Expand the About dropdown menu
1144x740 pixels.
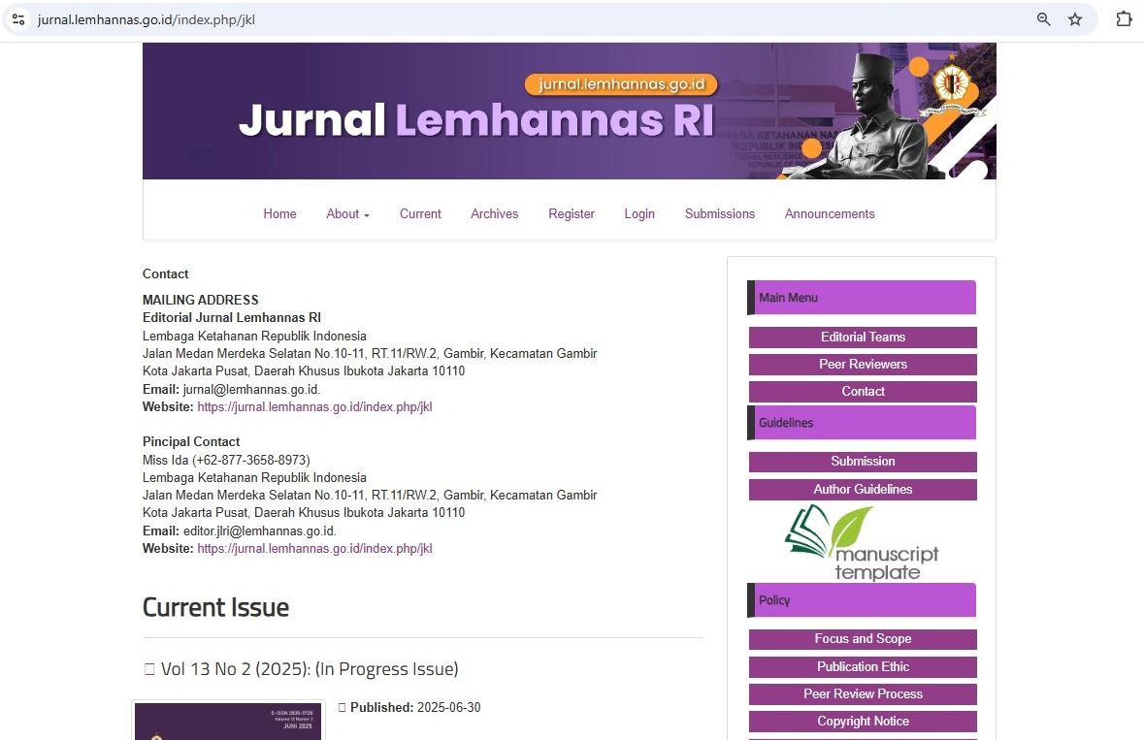coord(348,213)
